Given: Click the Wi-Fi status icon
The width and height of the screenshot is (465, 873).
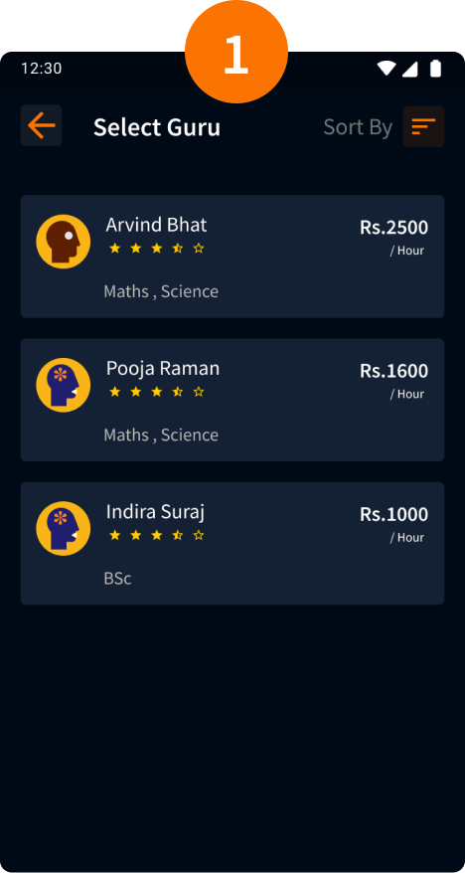Looking at the screenshot, I should [x=387, y=69].
